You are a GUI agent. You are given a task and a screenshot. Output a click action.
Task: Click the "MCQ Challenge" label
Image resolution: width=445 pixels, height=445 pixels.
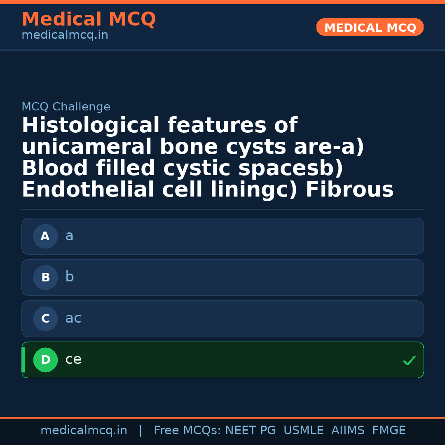66,107
